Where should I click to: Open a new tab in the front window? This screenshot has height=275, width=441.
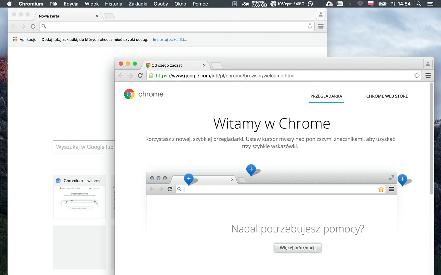(x=217, y=65)
